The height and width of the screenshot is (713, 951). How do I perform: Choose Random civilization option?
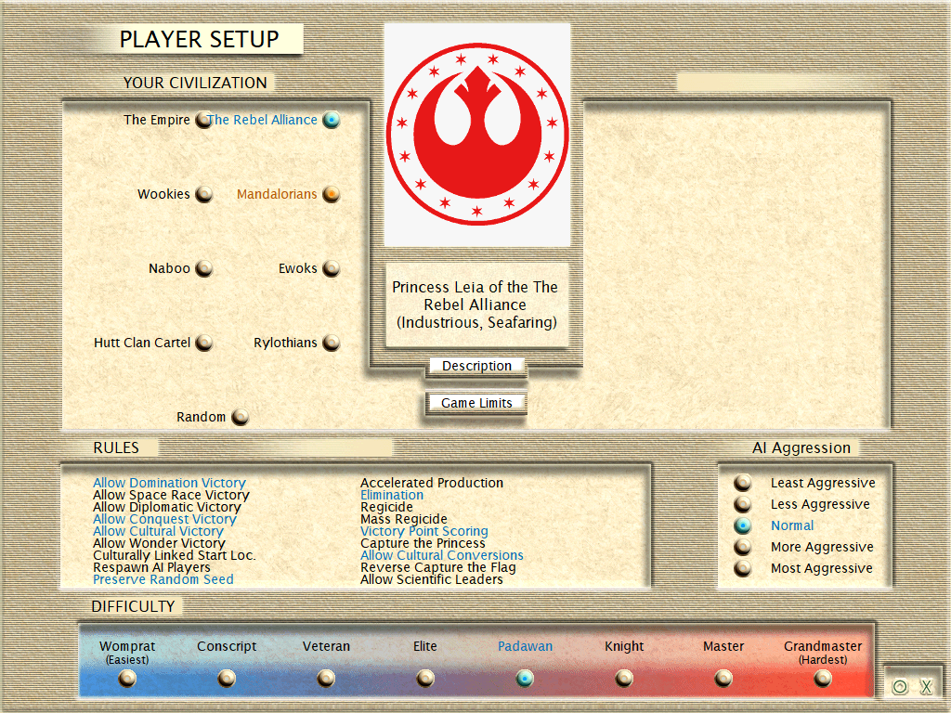(x=241, y=417)
